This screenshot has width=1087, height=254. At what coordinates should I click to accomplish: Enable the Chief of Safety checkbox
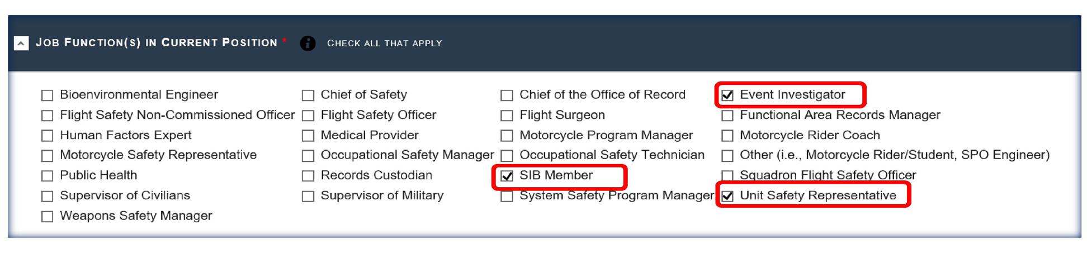pyautogui.click(x=308, y=95)
